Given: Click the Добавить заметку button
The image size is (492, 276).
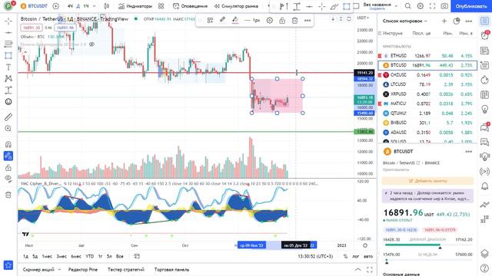Looking at the screenshot, I should point(427,181).
